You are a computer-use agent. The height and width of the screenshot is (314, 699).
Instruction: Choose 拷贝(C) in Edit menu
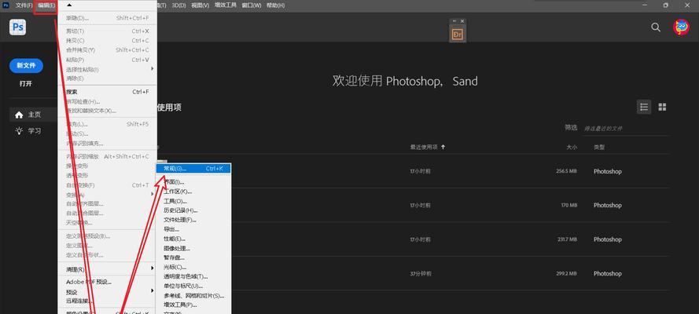[107, 41]
